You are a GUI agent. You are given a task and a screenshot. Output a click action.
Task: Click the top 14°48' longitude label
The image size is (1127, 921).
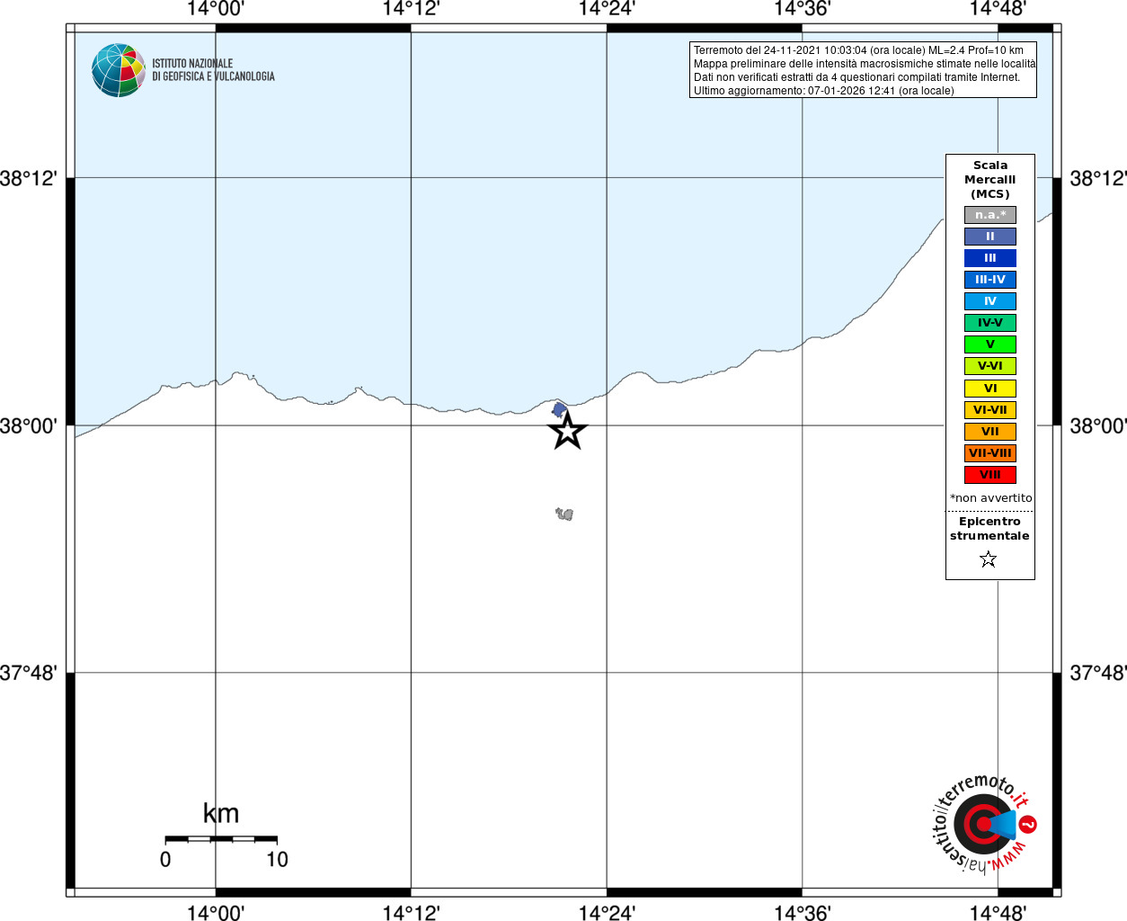point(998,9)
